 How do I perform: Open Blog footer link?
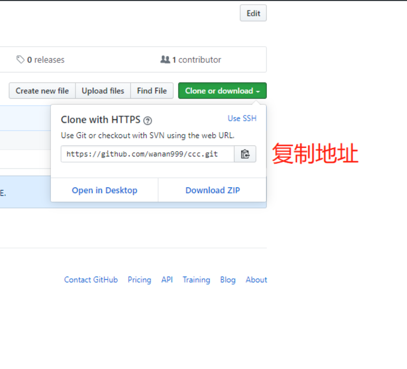tap(227, 280)
